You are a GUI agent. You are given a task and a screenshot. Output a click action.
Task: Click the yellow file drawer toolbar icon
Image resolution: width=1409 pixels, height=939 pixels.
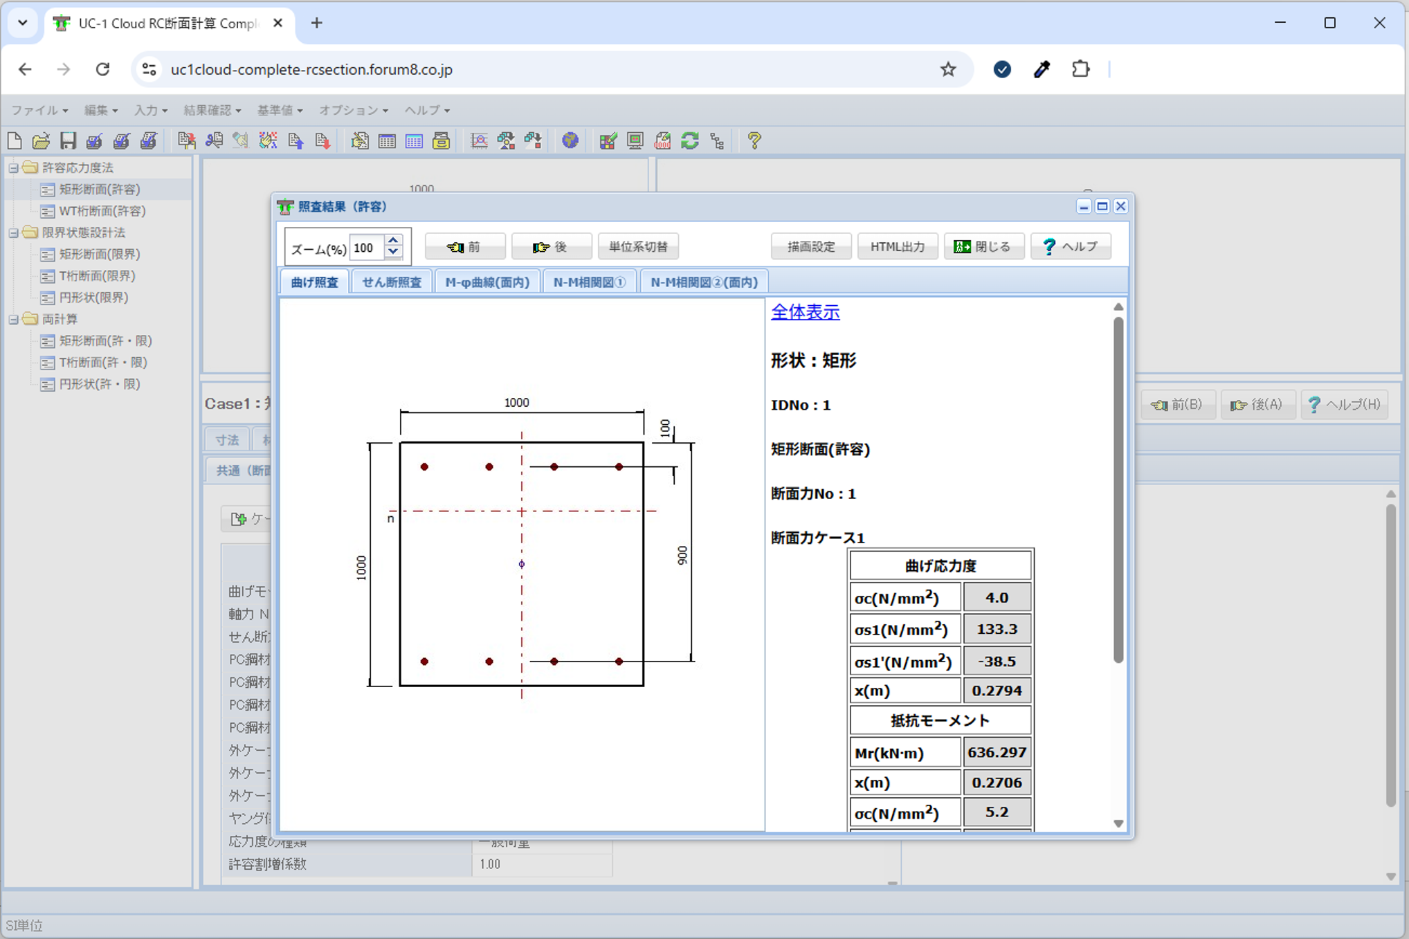point(442,141)
